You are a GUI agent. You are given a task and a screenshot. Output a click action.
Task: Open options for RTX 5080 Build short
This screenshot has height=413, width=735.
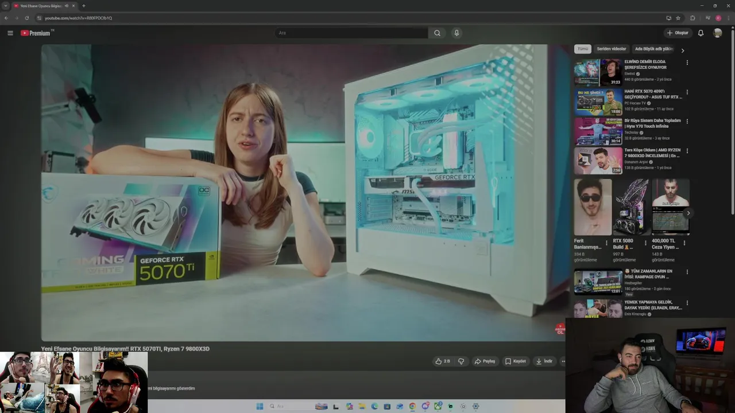coord(645,243)
